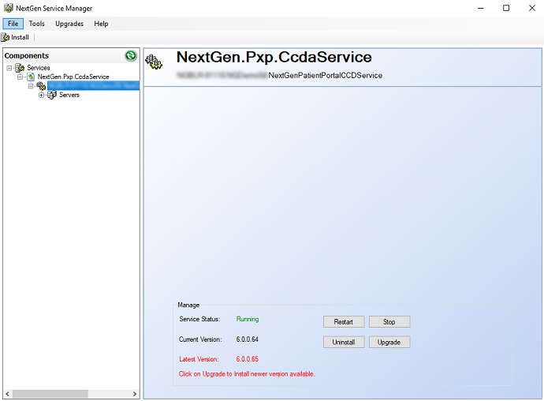The image size is (544, 401).
Task: Collapse the NextGen.Pxp.CcdaService tree node
Action: (x=20, y=77)
